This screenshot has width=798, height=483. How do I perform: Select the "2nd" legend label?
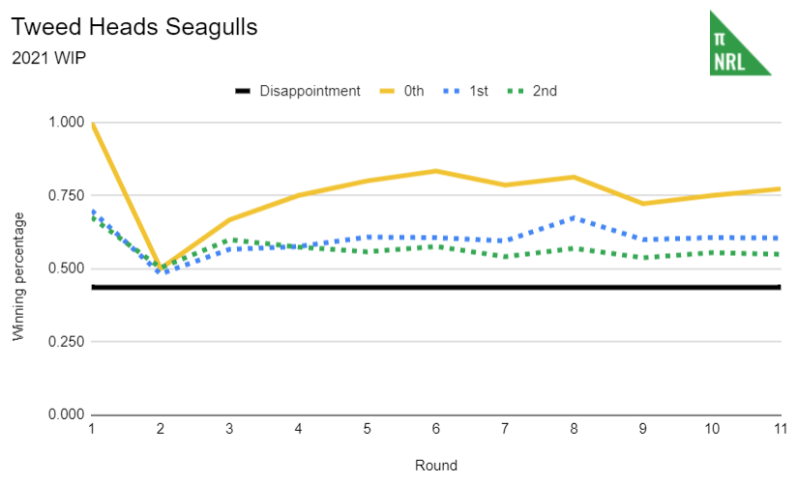[x=545, y=92]
